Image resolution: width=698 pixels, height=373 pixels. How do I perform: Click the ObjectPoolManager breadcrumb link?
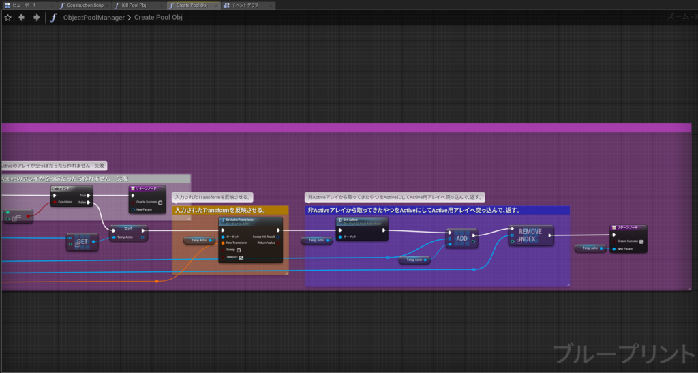94,18
